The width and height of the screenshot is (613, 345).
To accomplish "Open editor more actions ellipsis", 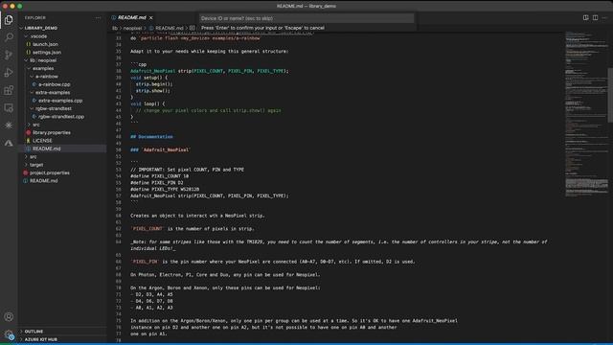I will (604, 17).
